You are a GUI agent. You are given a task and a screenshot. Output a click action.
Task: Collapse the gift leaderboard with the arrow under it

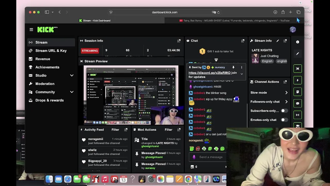tap(216, 60)
